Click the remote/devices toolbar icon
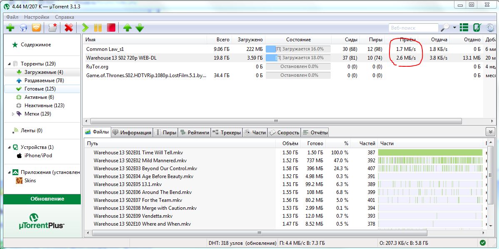 pos(477,28)
